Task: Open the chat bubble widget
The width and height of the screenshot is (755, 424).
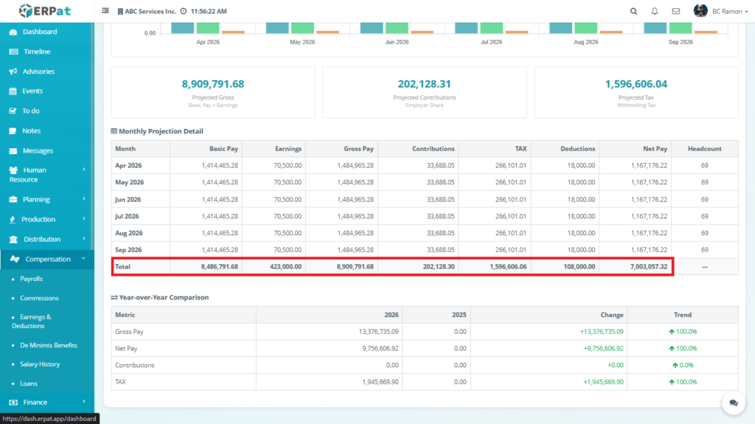Action: point(733,403)
